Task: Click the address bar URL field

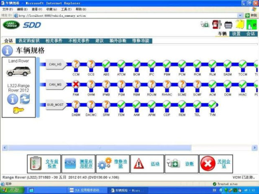Action: [126, 16]
